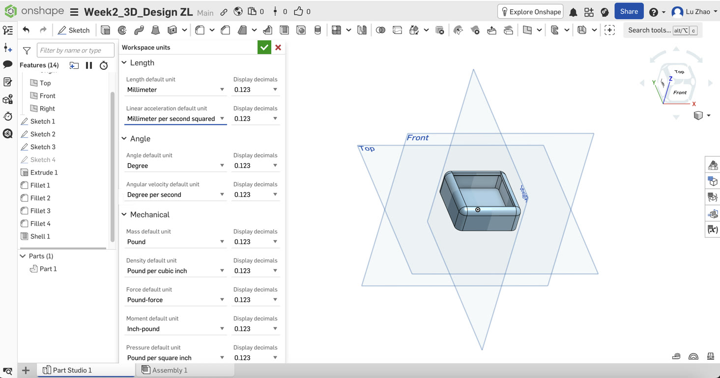Toggle the feature list panel icon
The height and width of the screenshot is (378, 720).
[x=8, y=30]
